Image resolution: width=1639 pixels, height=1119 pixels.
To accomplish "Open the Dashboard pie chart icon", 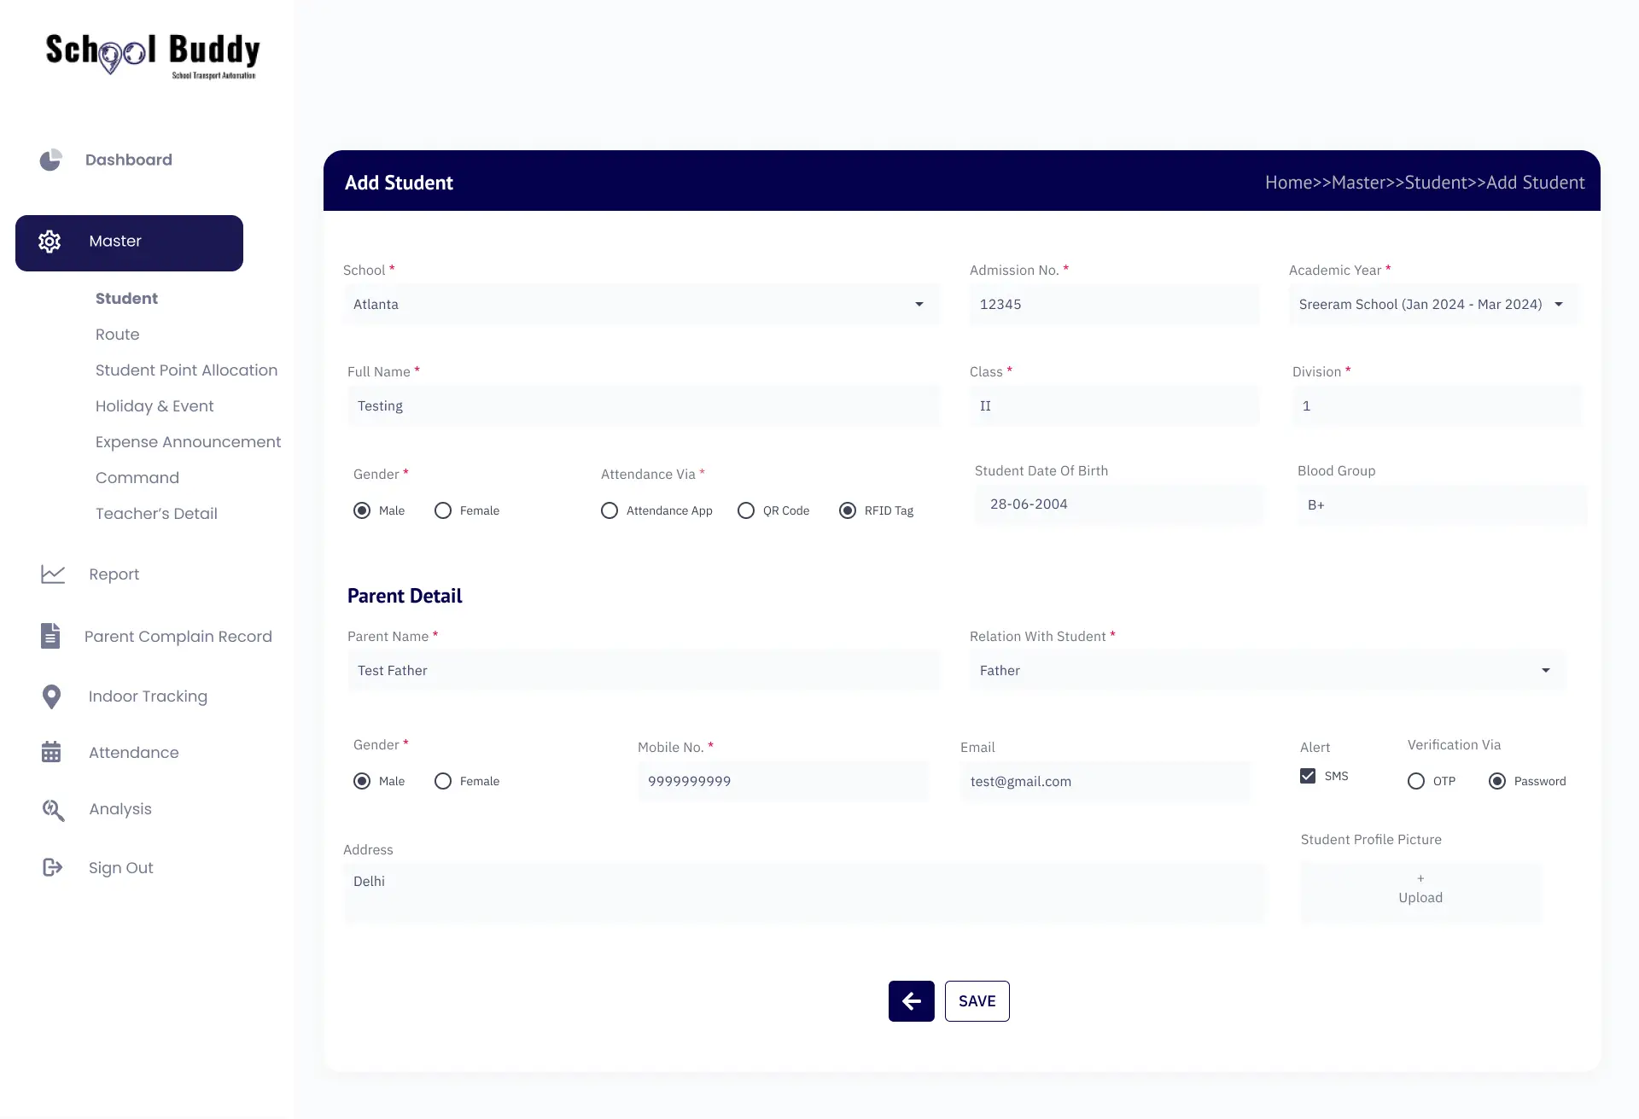I will pos(51,160).
